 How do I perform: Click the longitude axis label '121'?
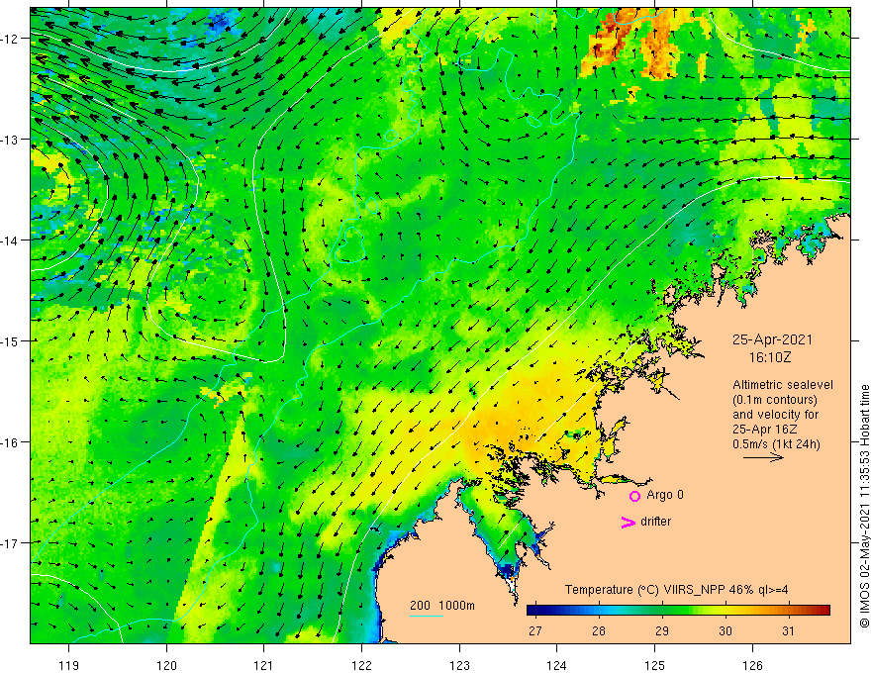coord(264,665)
